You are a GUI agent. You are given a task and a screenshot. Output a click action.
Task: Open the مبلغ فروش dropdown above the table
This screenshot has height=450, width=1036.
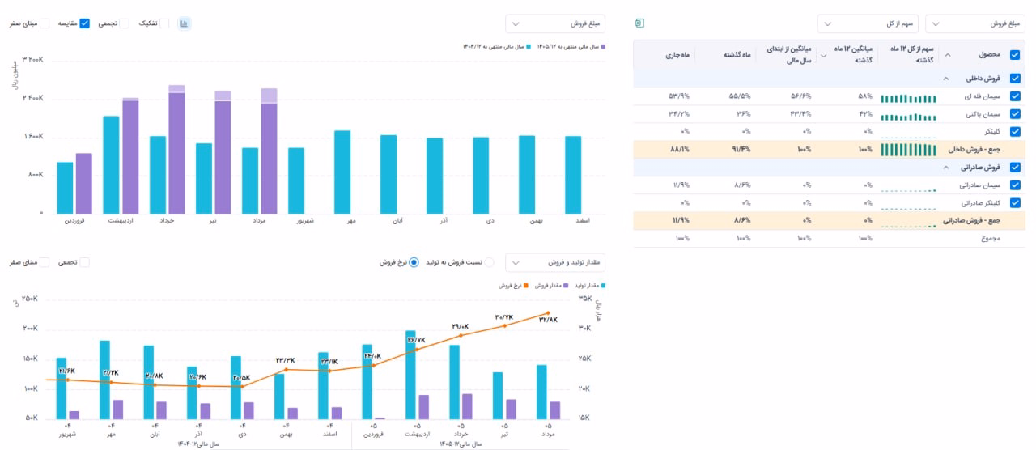tap(975, 23)
